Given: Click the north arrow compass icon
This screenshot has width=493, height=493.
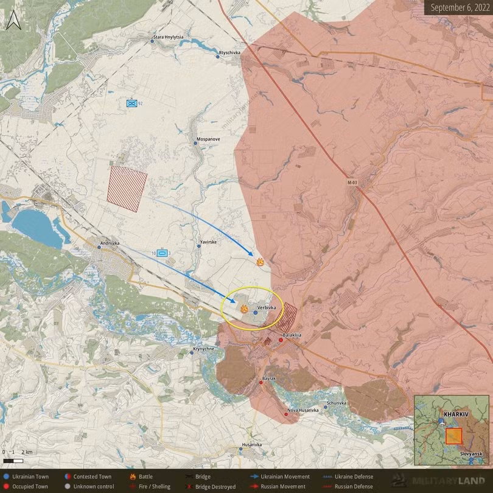Looking at the screenshot, I should (x=13, y=20).
